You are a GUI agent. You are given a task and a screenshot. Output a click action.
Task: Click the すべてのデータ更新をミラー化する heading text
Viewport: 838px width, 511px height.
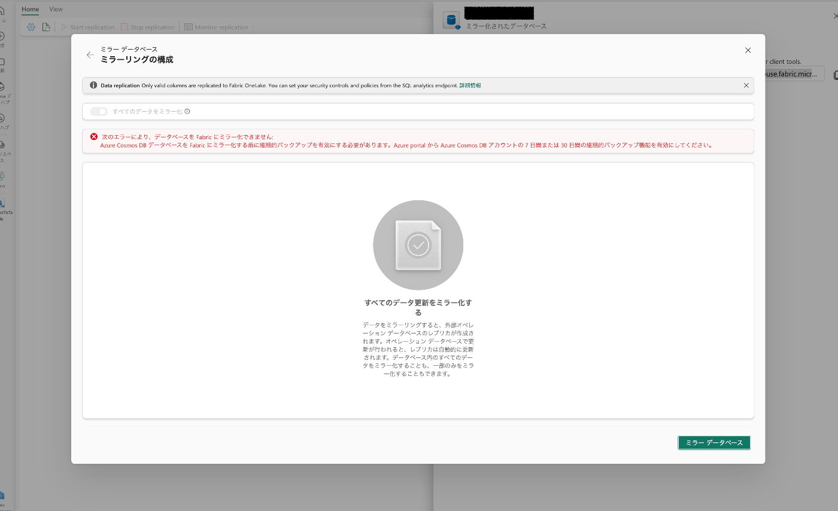(x=418, y=307)
